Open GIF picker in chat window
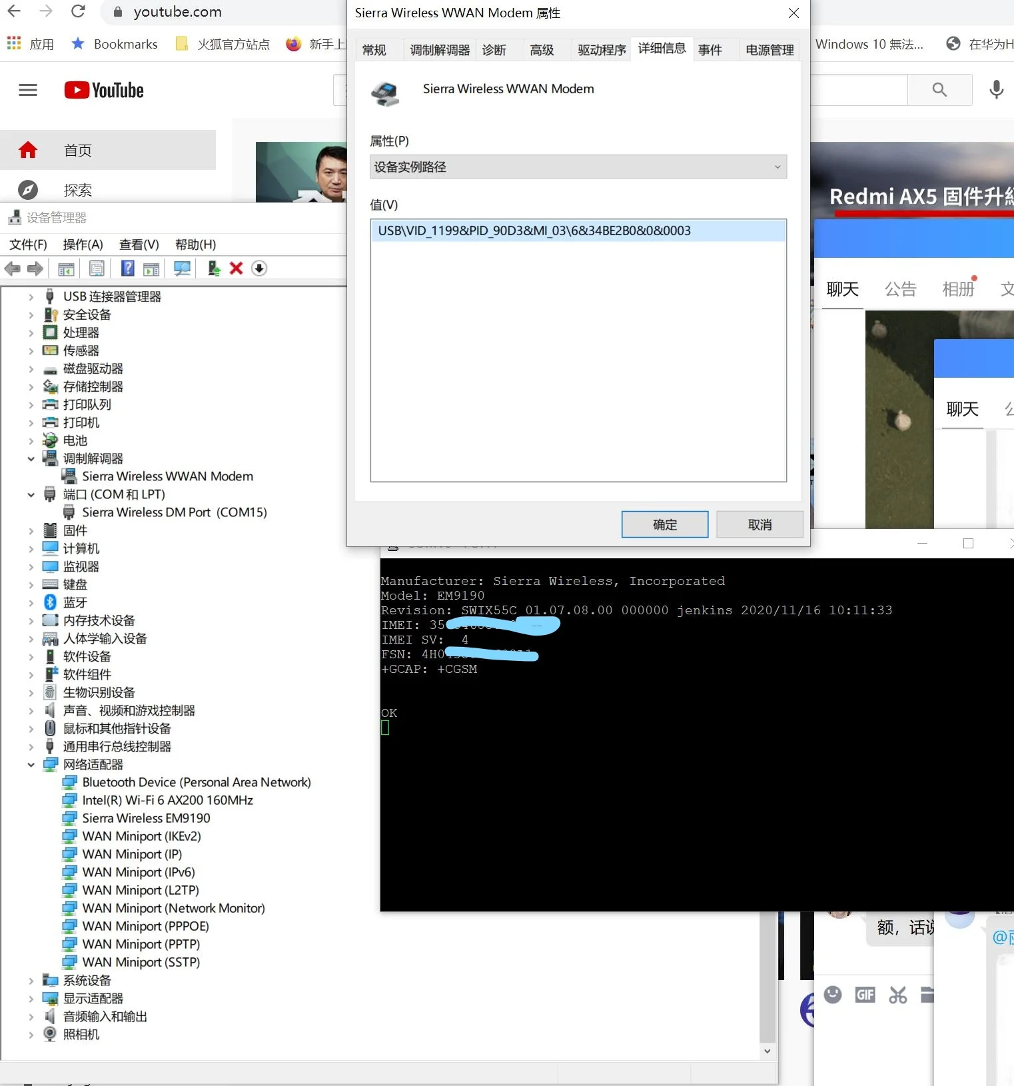This screenshot has height=1086, width=1014. 865,995
